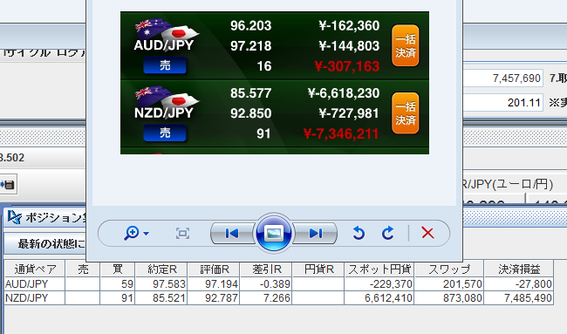Image resolution: width=567 pixels, height=334 pixels.
Task: Rotate image clockwise
Action: coord(387,233)
